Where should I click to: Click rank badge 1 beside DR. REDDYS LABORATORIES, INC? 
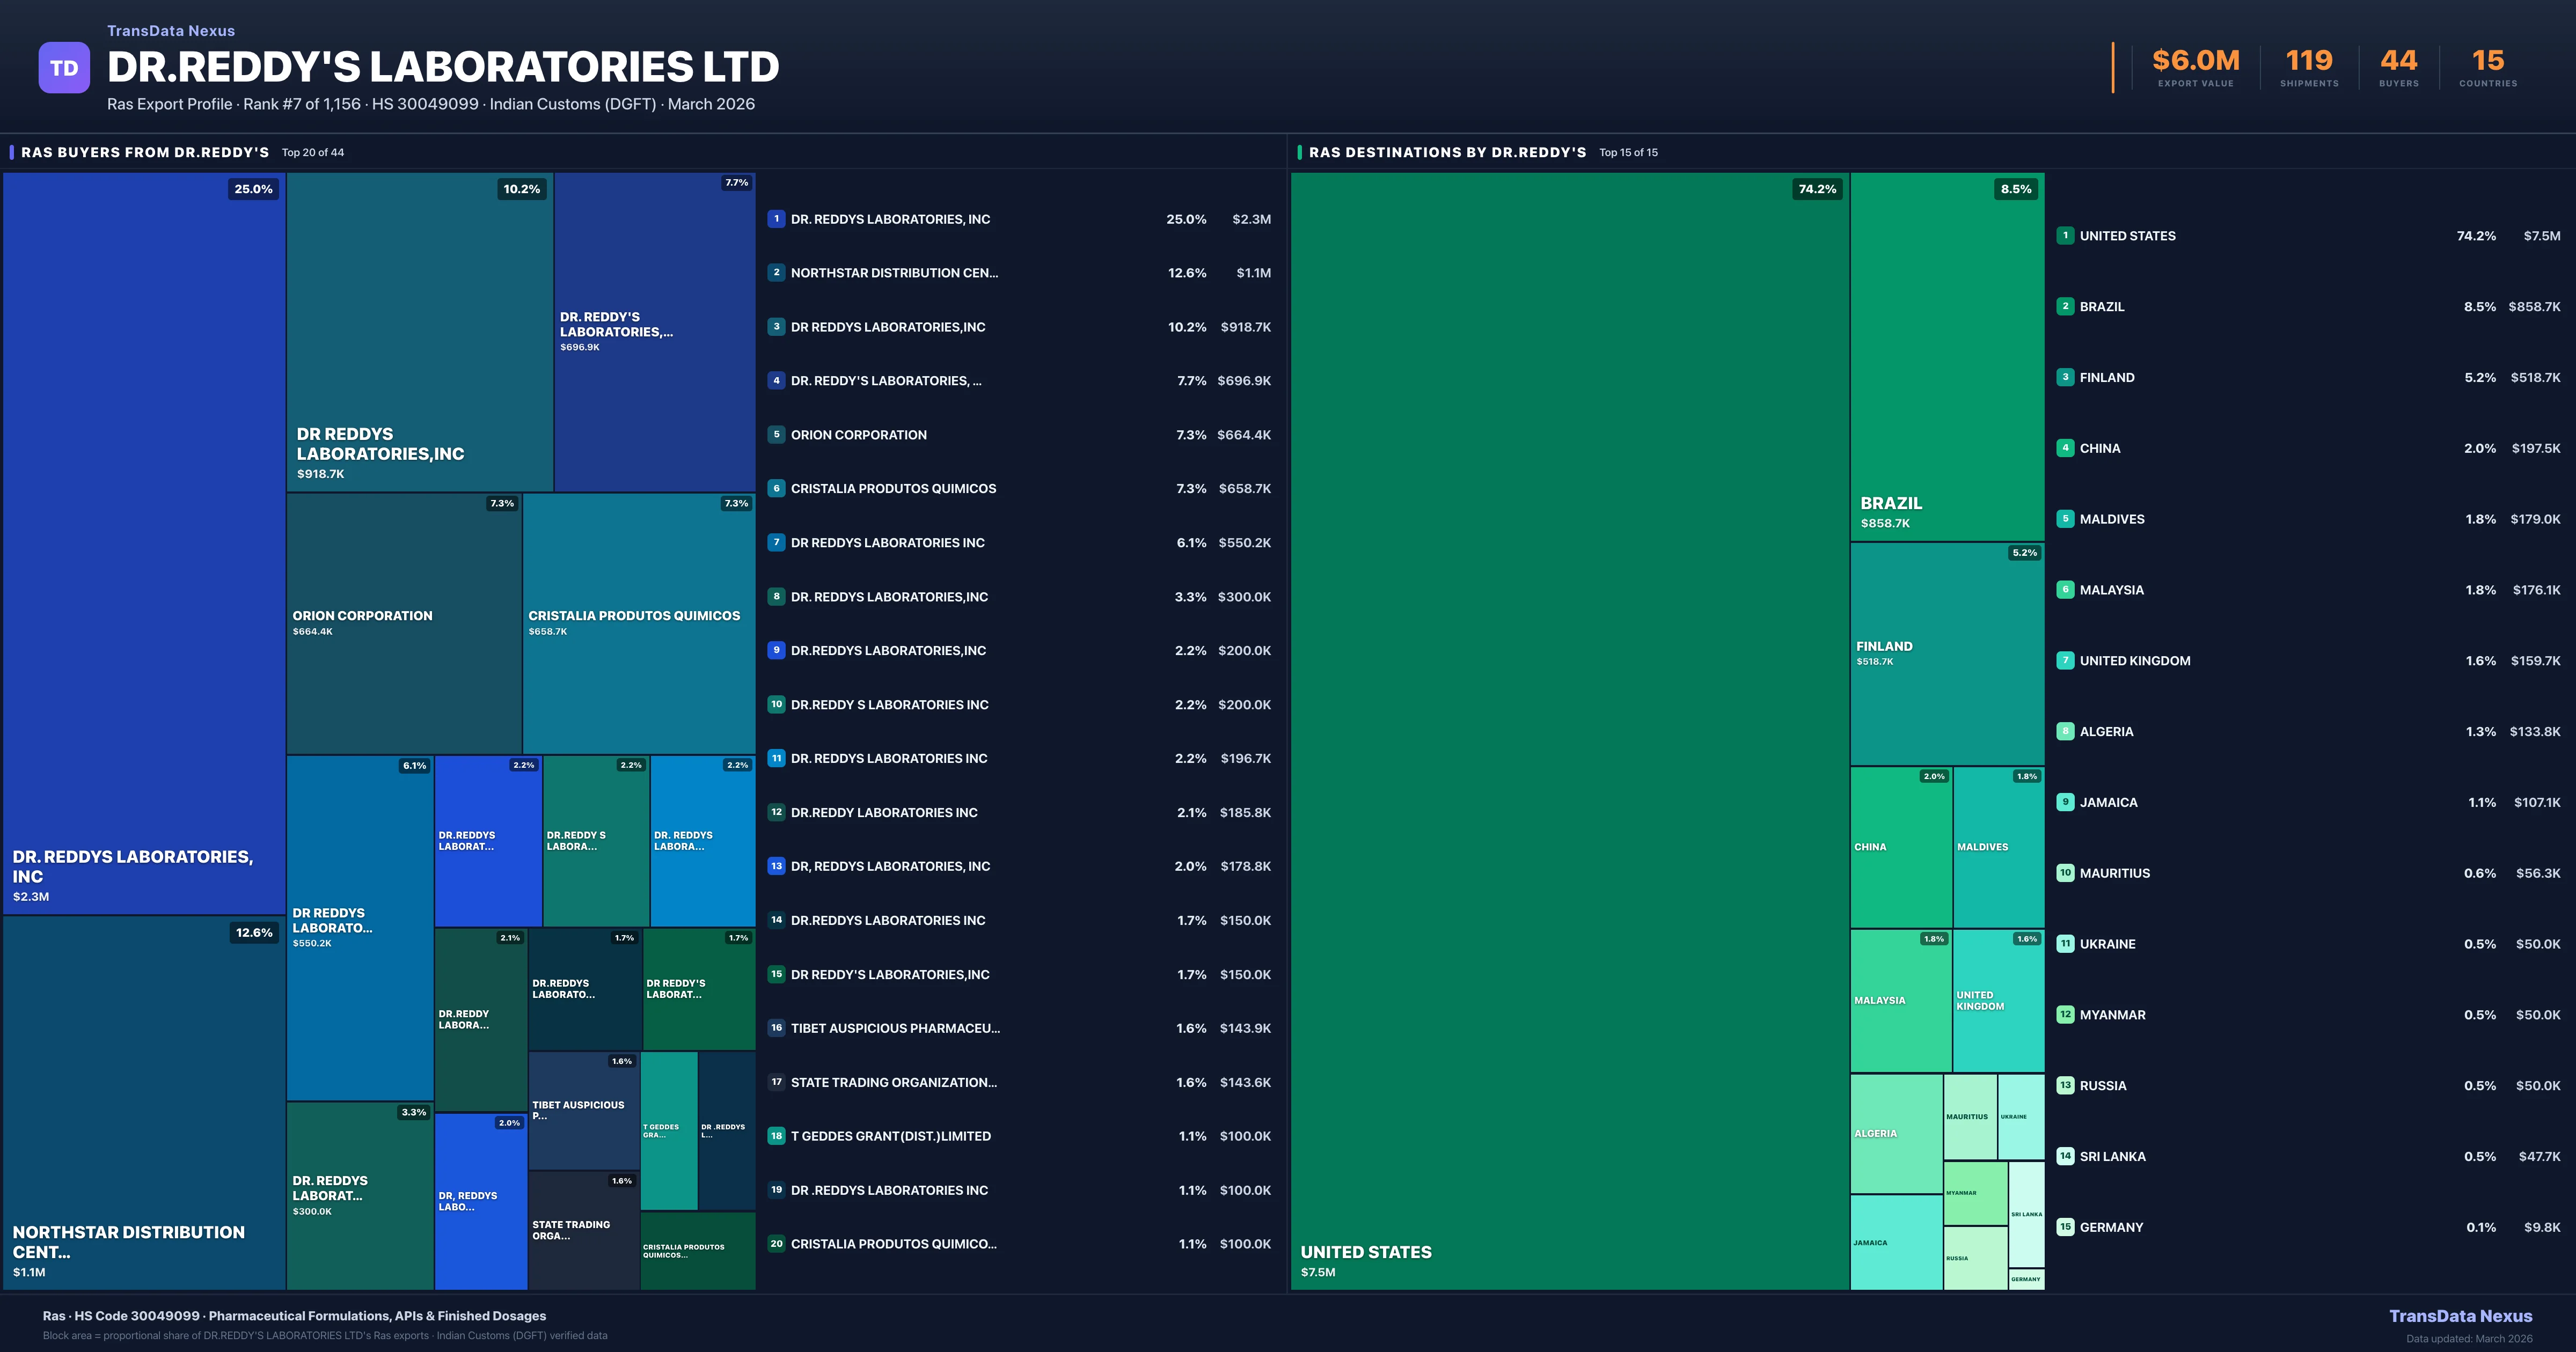point(776,219)
